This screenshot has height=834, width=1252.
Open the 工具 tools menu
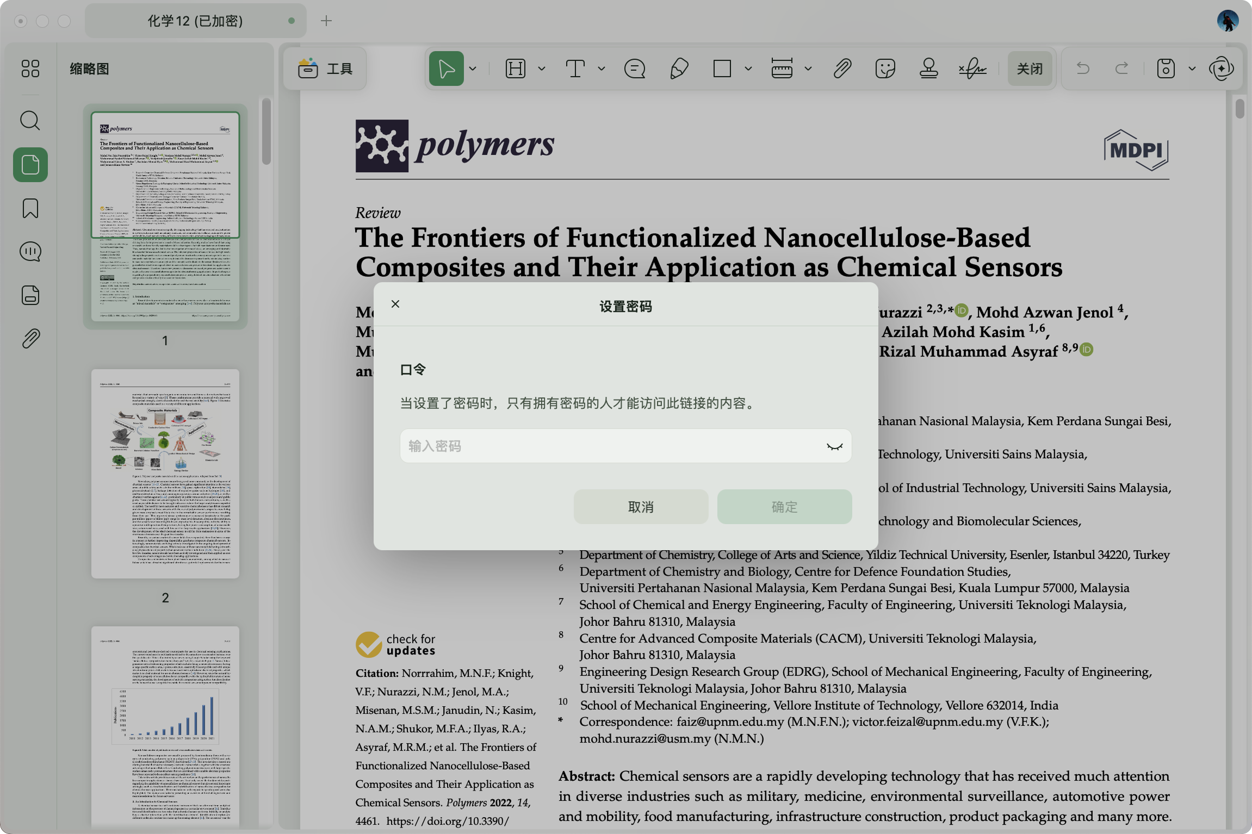(x=325, y=69)
